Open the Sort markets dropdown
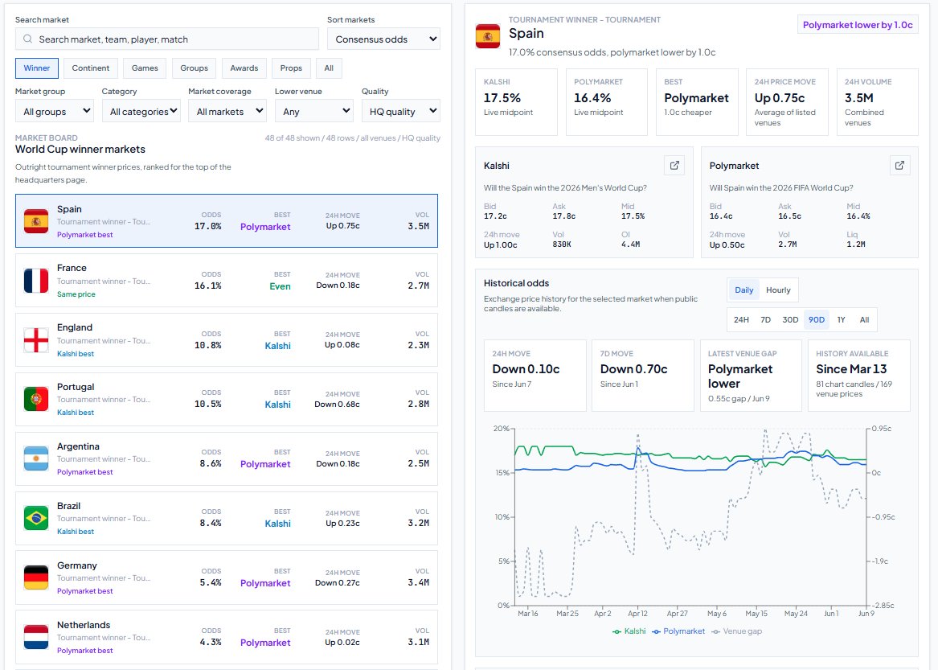 [x=383, y=39]
